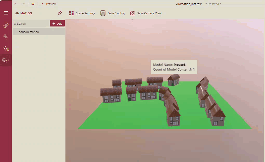265x162 pixels.
Task: Open Data Binding
Action: (x=112, y=13)
